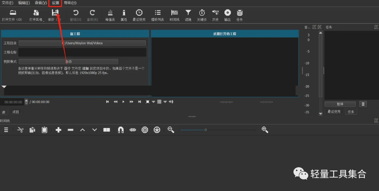Viewport: 379px width, 191px height.
Task: Open the 文件(F) menu
Action: point(7,3)
